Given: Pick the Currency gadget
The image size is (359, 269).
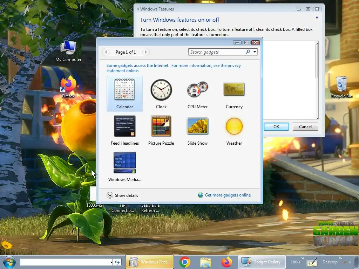Looking at the screenshot, I should (x=234, y=94).
